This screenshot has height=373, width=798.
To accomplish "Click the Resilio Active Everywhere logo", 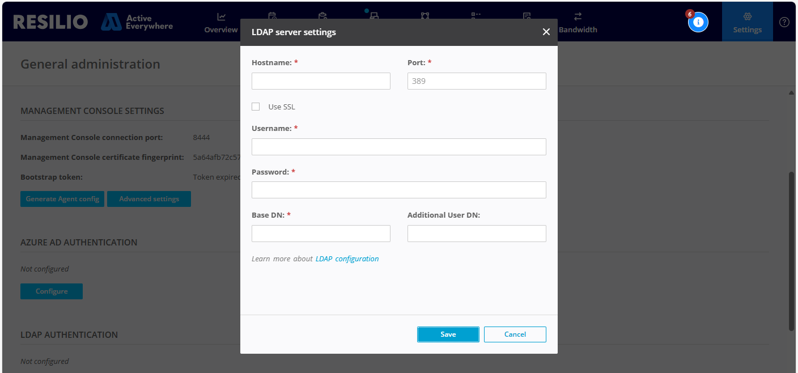I will pos(93,22).
